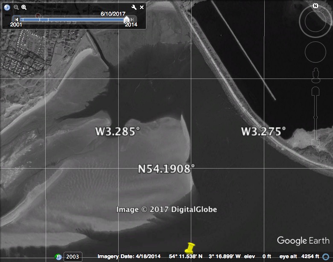Image resolution: width=333 pixels, height=262 pixels.
Task: Click the streaming status circle in status bar
Action: click(326, 257)
